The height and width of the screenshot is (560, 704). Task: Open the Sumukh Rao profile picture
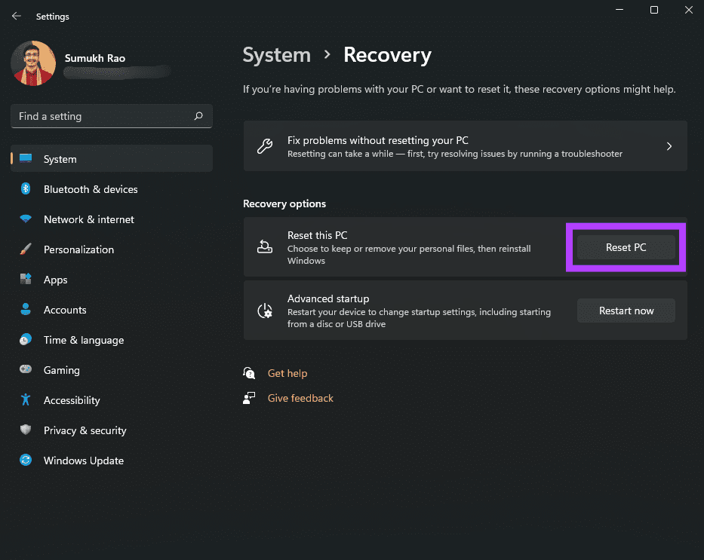(33, 63)
